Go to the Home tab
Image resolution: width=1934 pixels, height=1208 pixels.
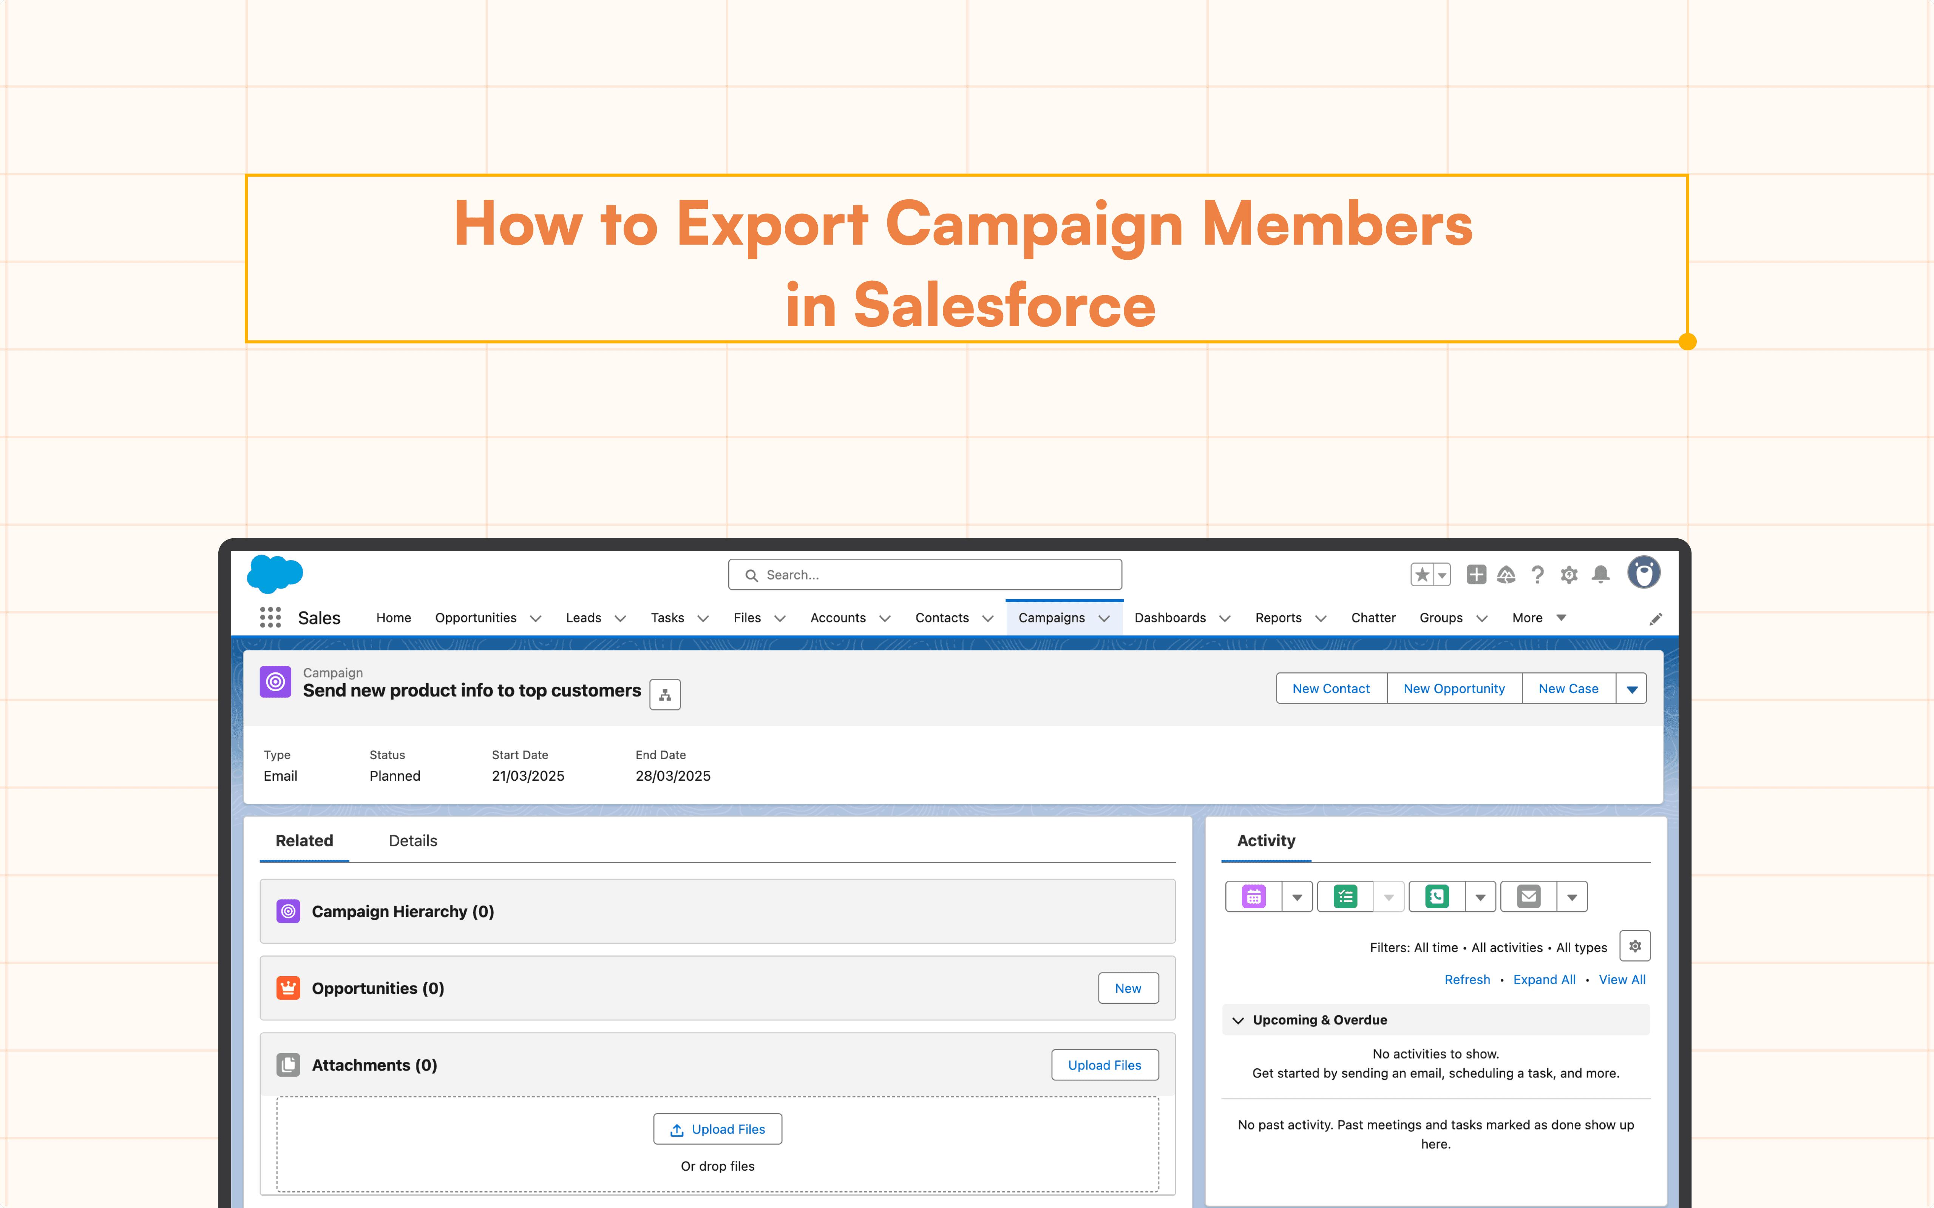[x=393, y=618]
